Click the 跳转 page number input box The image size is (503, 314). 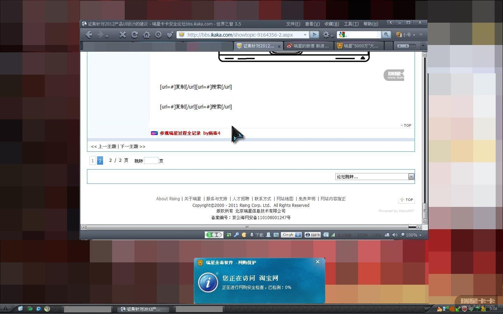(x=151, y=160)
